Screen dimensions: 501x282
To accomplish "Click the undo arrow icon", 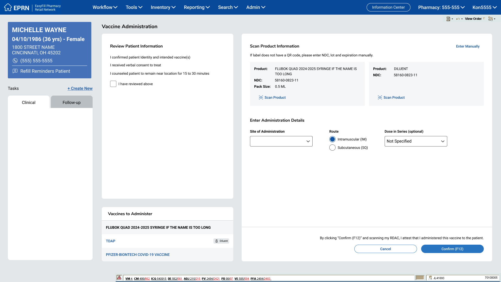I will pyautogui.click(x=458, y=19).
